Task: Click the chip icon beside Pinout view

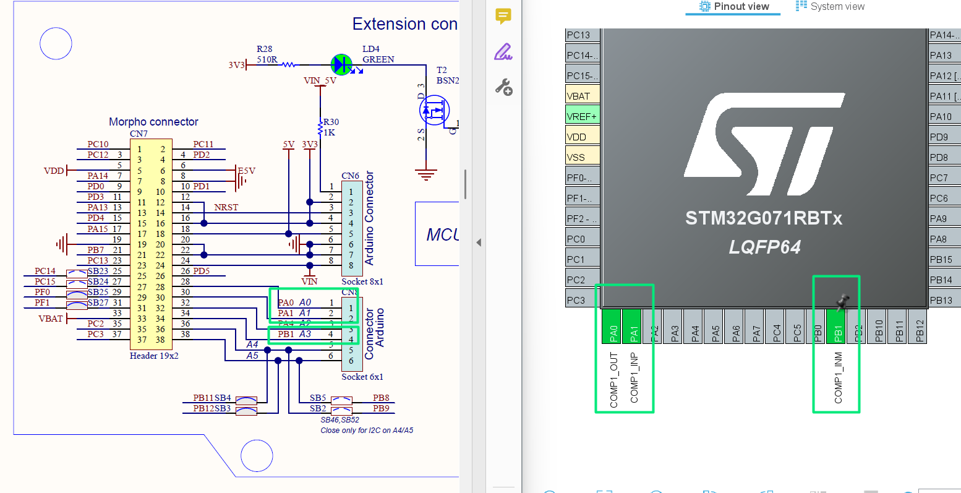Action: [x=704, y=7]
